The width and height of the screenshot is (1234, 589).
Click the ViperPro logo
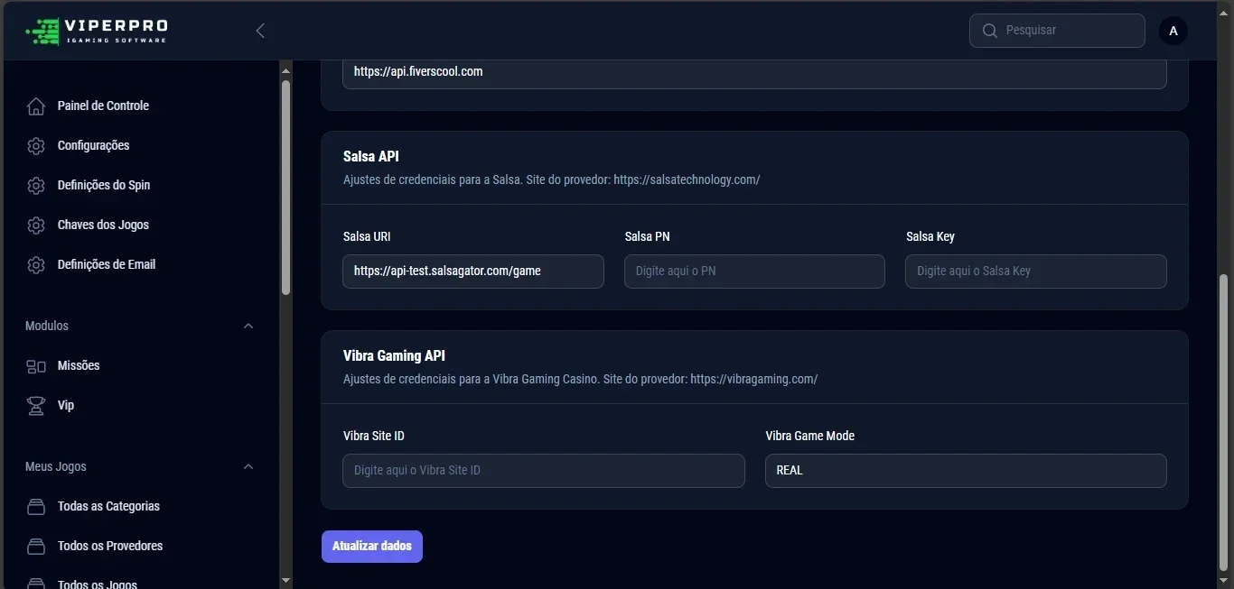(97, 31)
